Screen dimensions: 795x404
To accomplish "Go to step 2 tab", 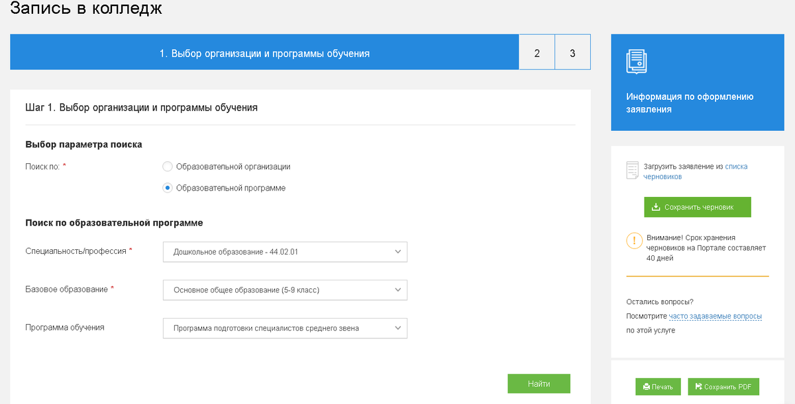I will click(x=537, y=53).
